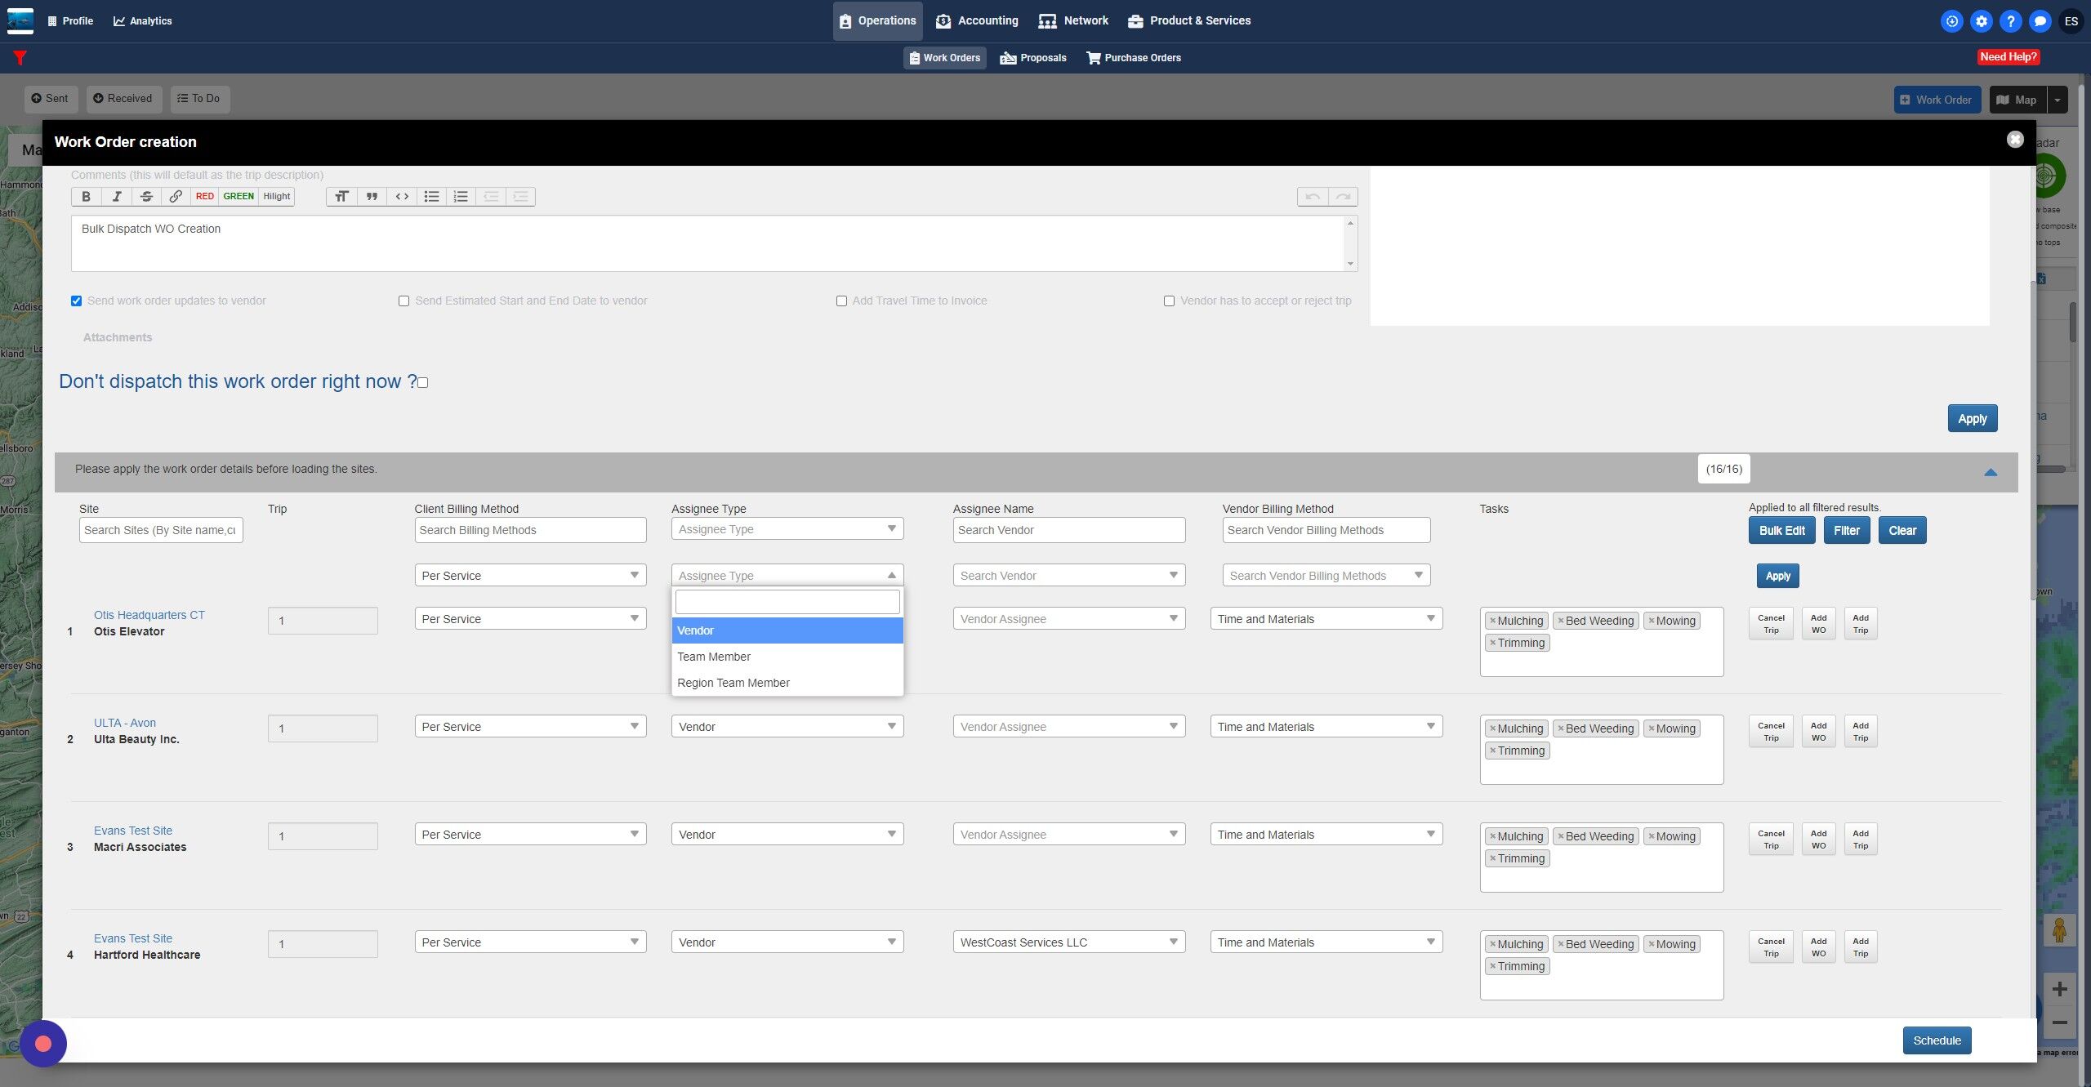Open WestCoast Services LLC assignee dropdown
Image resolution: width=2091 pixels, height=1087 pixels.
pyautogui.click(x=1068, y=942)
